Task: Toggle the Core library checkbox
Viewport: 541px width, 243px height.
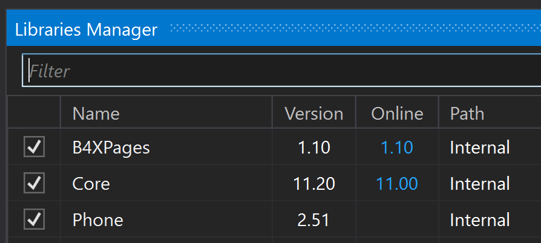Action: pyautogui.click(x=34, y=183)
